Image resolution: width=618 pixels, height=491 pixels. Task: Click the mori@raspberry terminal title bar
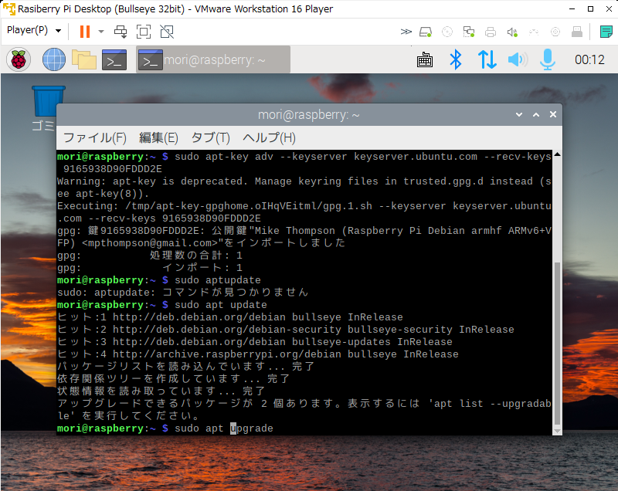point(308,114)
